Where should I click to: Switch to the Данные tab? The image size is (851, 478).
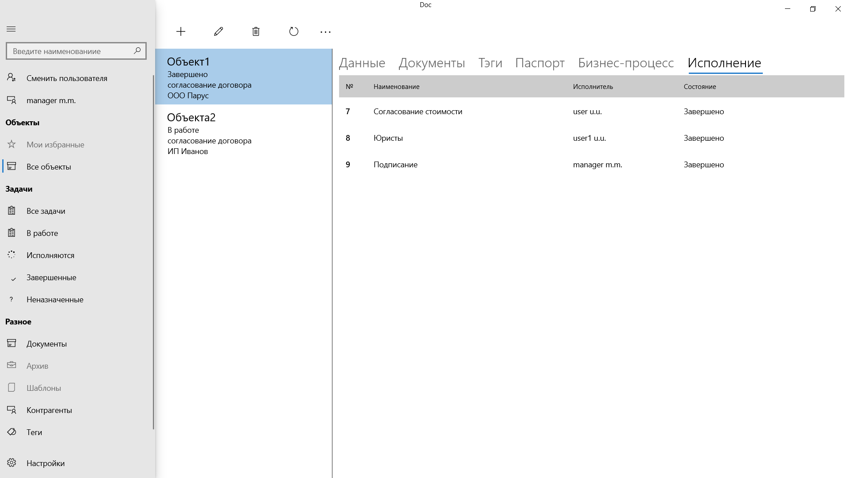click(x=361, y=63)
